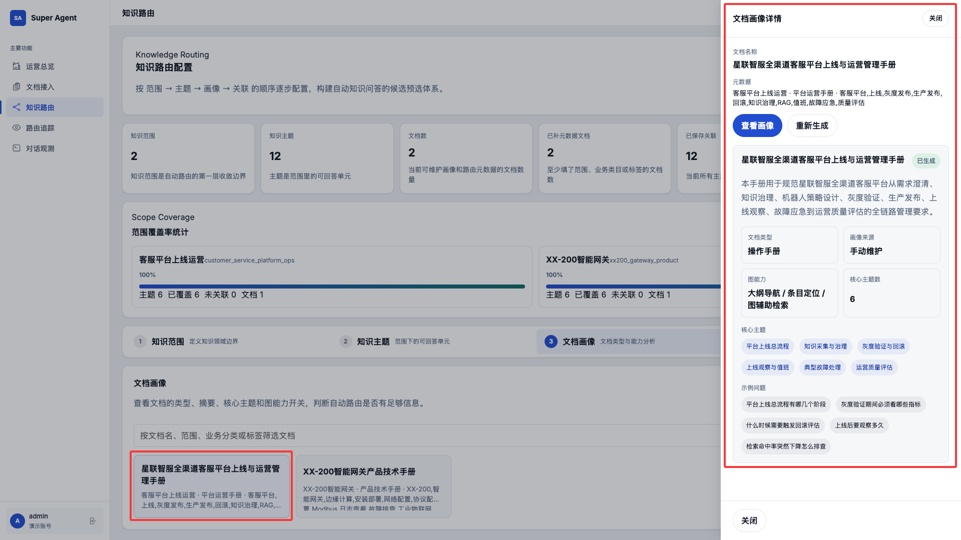Close the 文档画像详情 panel via the top 关闭 button
Viewport: 961px width, 540px height.
click(x=935, y=18)
